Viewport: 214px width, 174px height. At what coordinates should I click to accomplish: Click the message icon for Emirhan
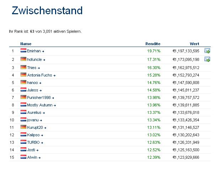coord(207,51)
